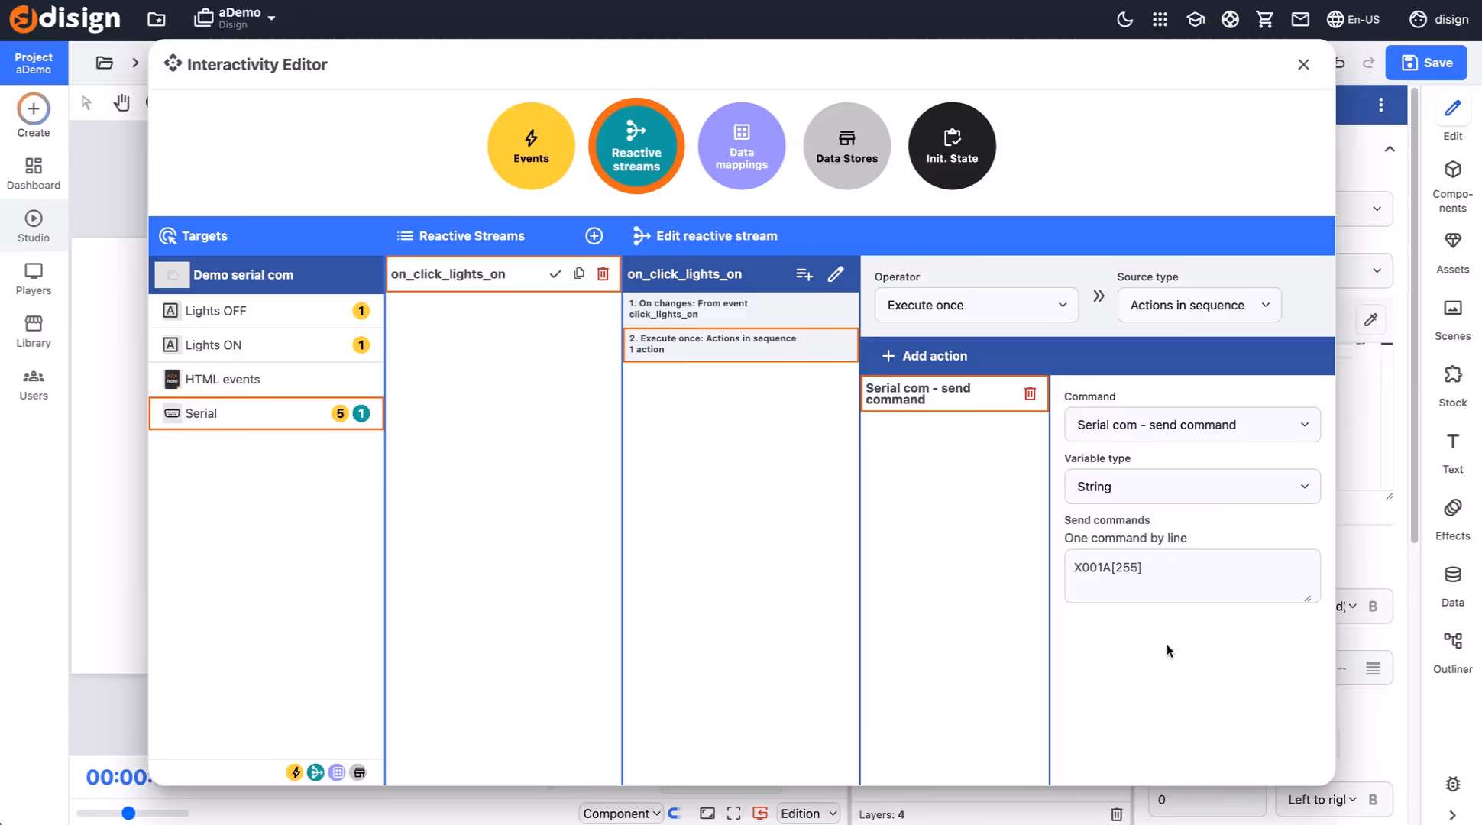Open the Outliner panel
Viewport: 1482px width, 825px height.
1451,651
